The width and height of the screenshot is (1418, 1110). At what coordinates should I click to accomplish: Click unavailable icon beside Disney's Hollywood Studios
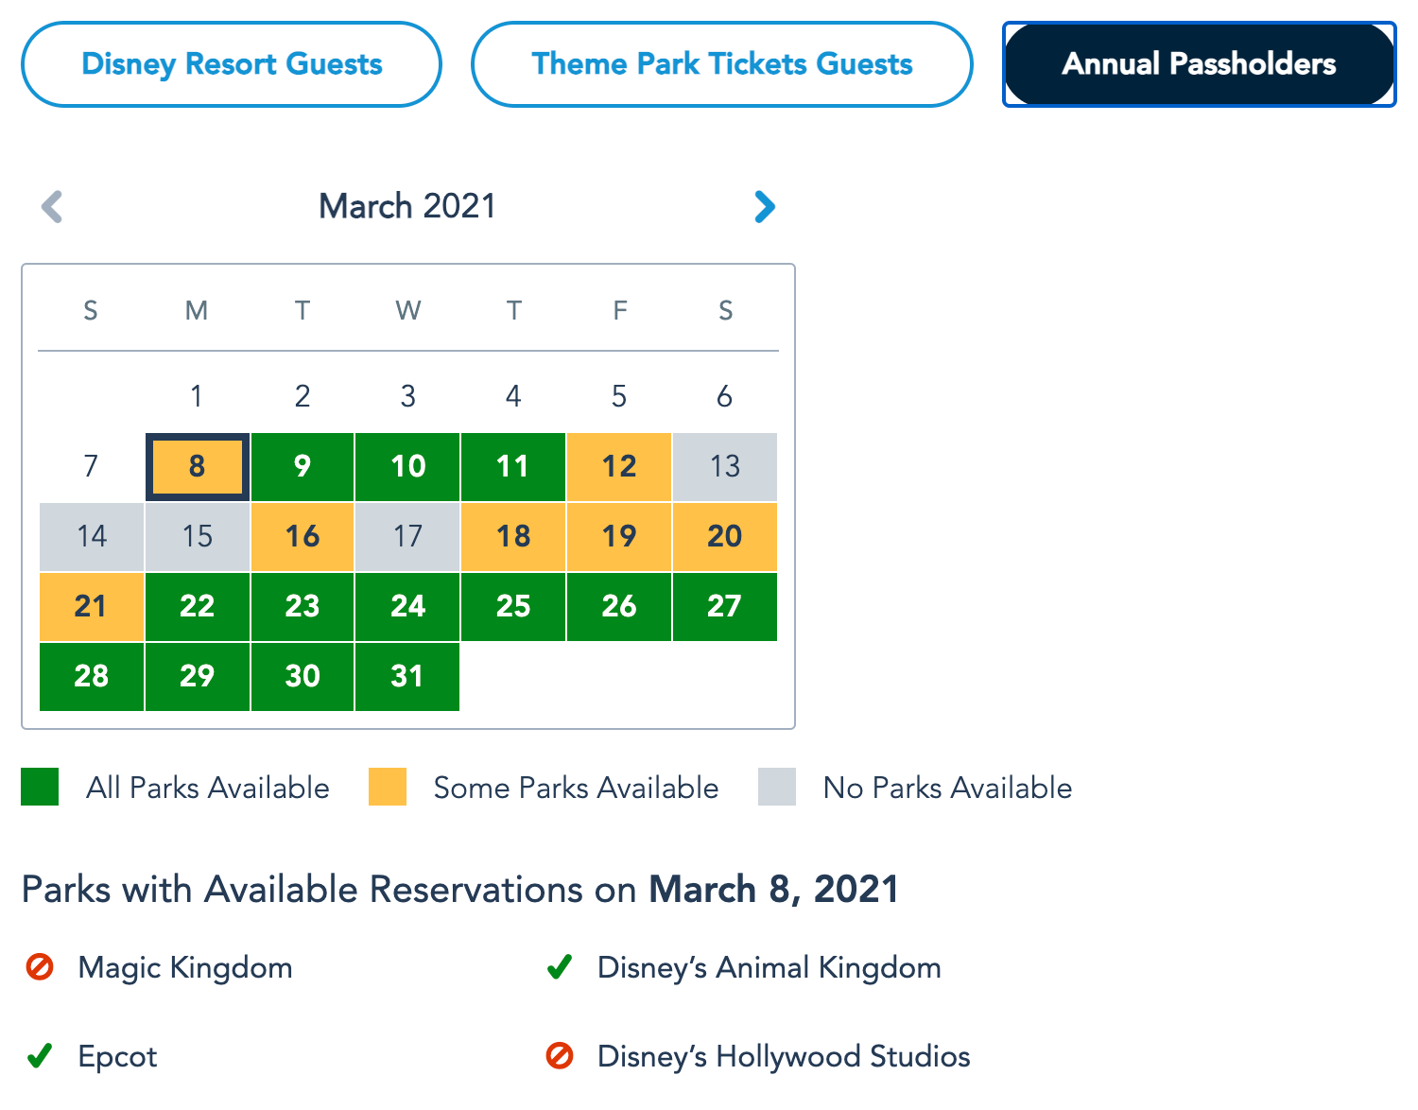point(560,1056)
